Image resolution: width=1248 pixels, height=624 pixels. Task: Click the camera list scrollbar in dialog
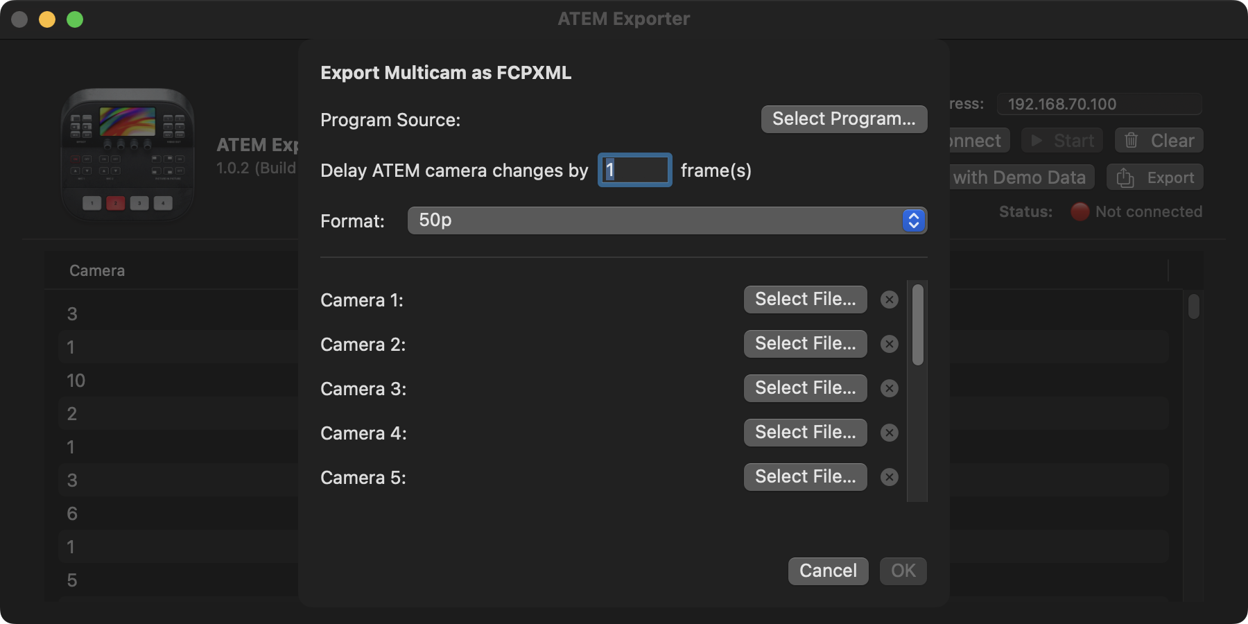pyautogui.click(x=917, y=324)
